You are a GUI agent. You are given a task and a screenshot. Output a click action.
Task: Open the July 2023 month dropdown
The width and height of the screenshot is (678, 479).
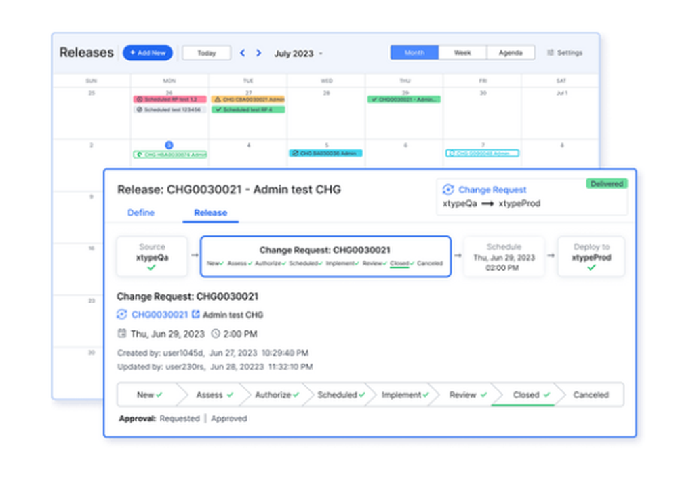point(298,54)
